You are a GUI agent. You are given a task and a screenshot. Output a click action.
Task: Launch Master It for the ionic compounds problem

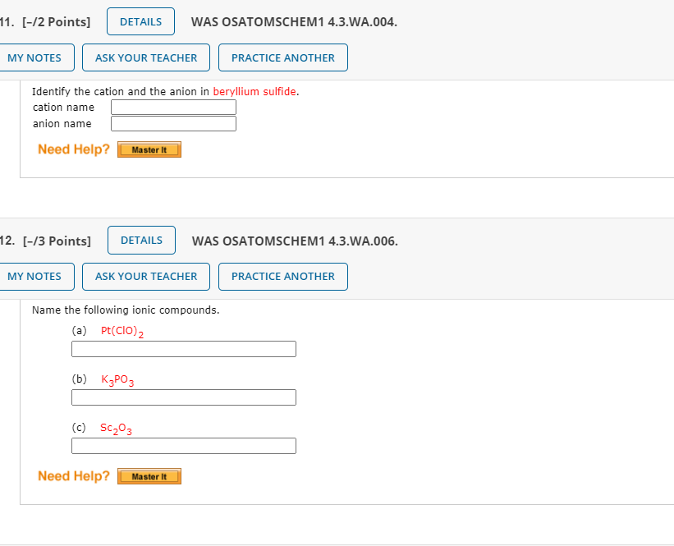point(149,476)
